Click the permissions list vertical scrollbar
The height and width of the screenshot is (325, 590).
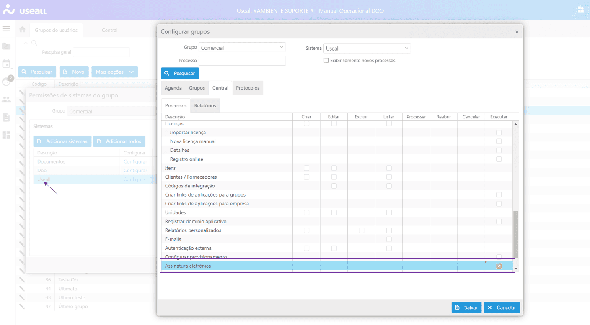[515, 234]
